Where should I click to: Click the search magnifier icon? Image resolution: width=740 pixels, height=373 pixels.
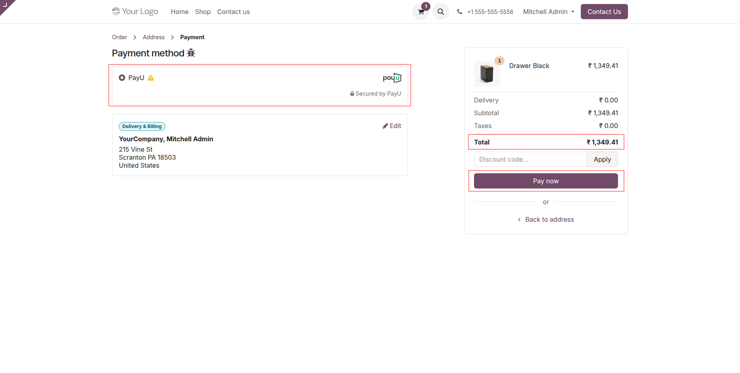point(440,12)
